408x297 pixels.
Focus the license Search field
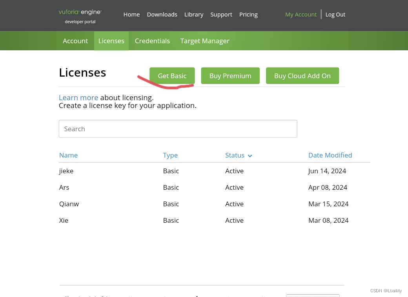click(178, 129)
